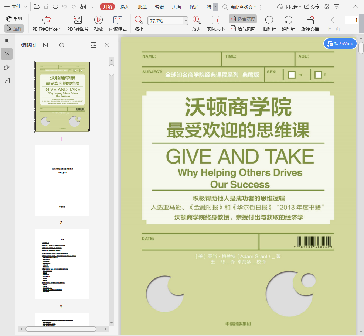Select the 手型 hand tool
Screen dimensions: 364x336
pos(14,19)
